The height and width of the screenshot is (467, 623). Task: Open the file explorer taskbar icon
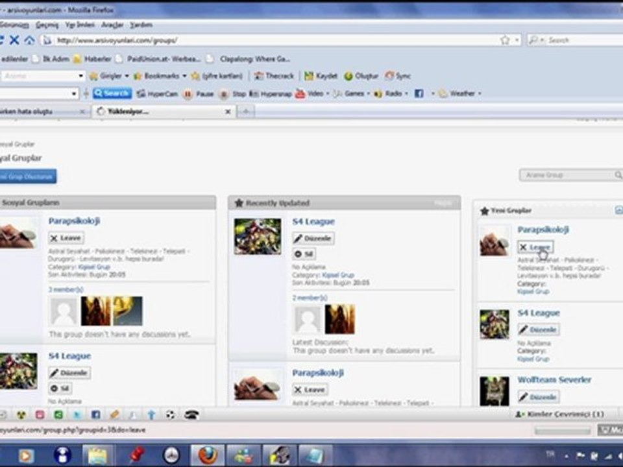click(x=98, y=455)
